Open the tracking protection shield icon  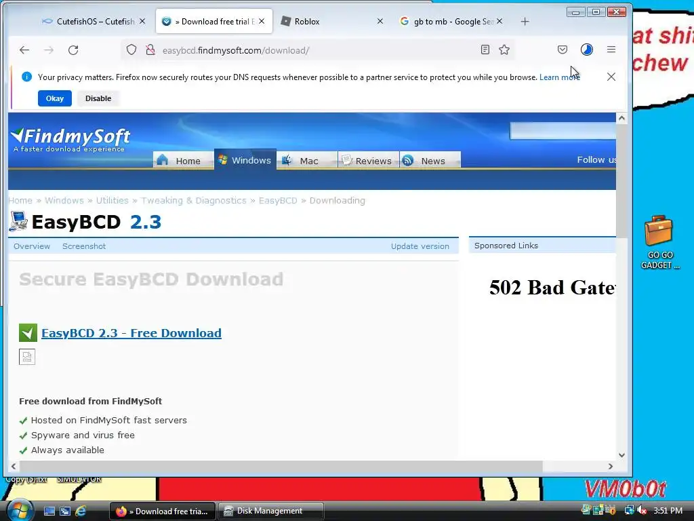point(131,50)
